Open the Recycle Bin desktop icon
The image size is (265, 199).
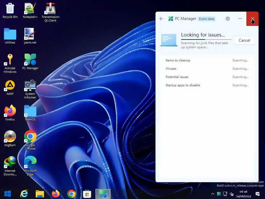pos(10,10)
